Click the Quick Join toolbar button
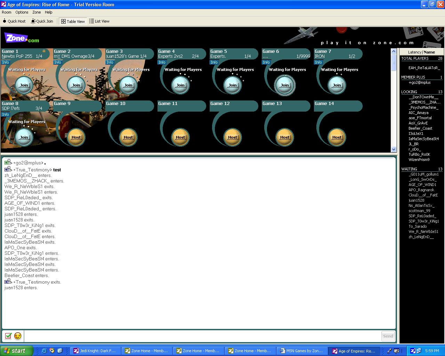 (x=42, y=21)
